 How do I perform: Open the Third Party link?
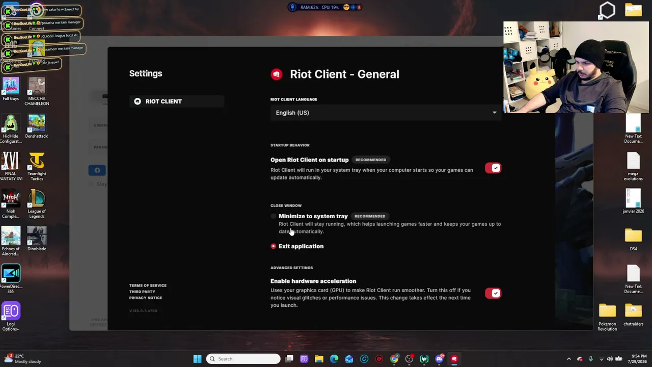(x=142, y=292)
